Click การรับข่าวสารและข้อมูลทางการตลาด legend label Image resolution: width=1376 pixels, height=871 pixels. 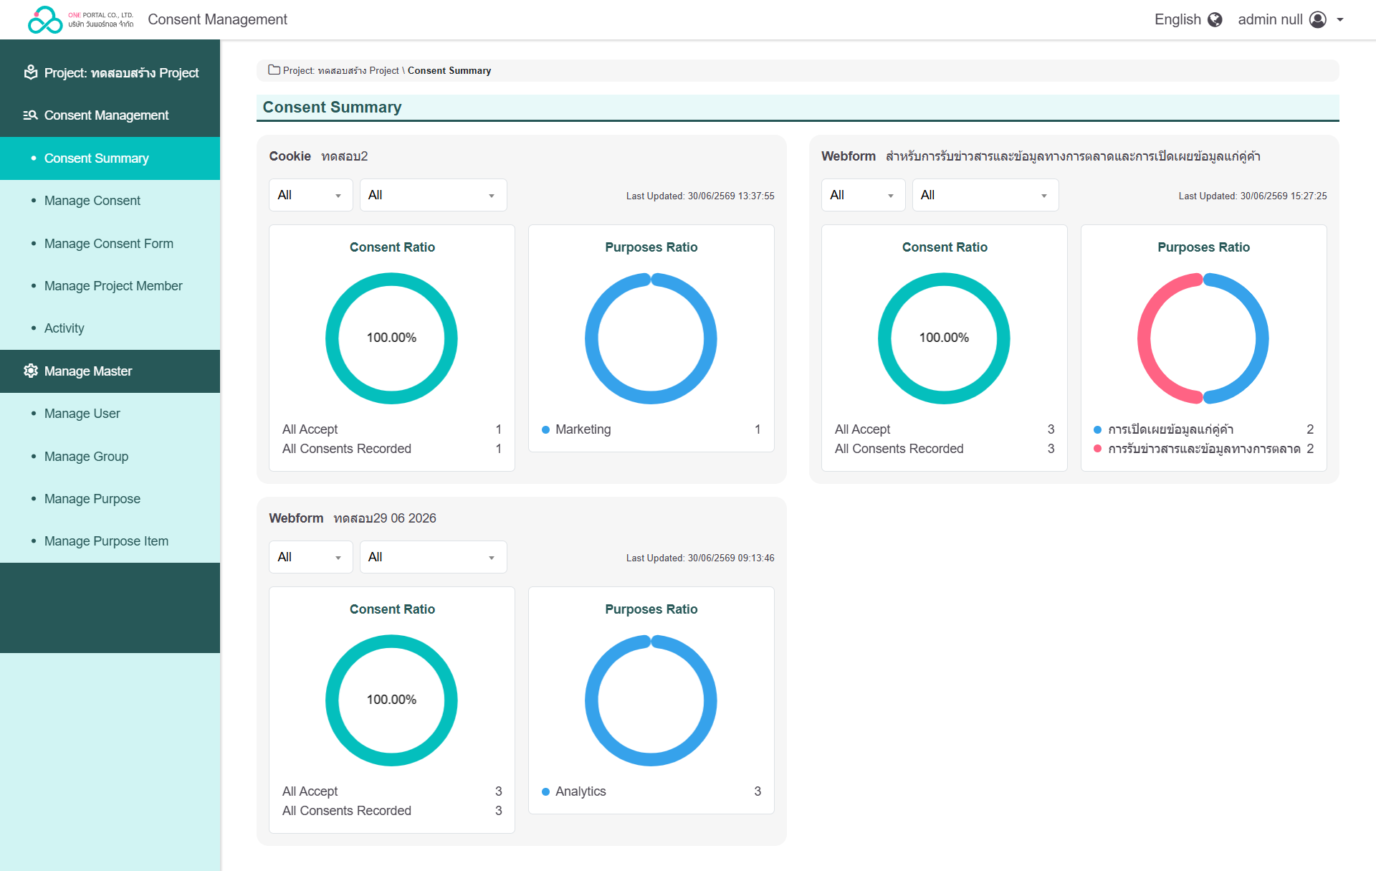coord(1204,449)
